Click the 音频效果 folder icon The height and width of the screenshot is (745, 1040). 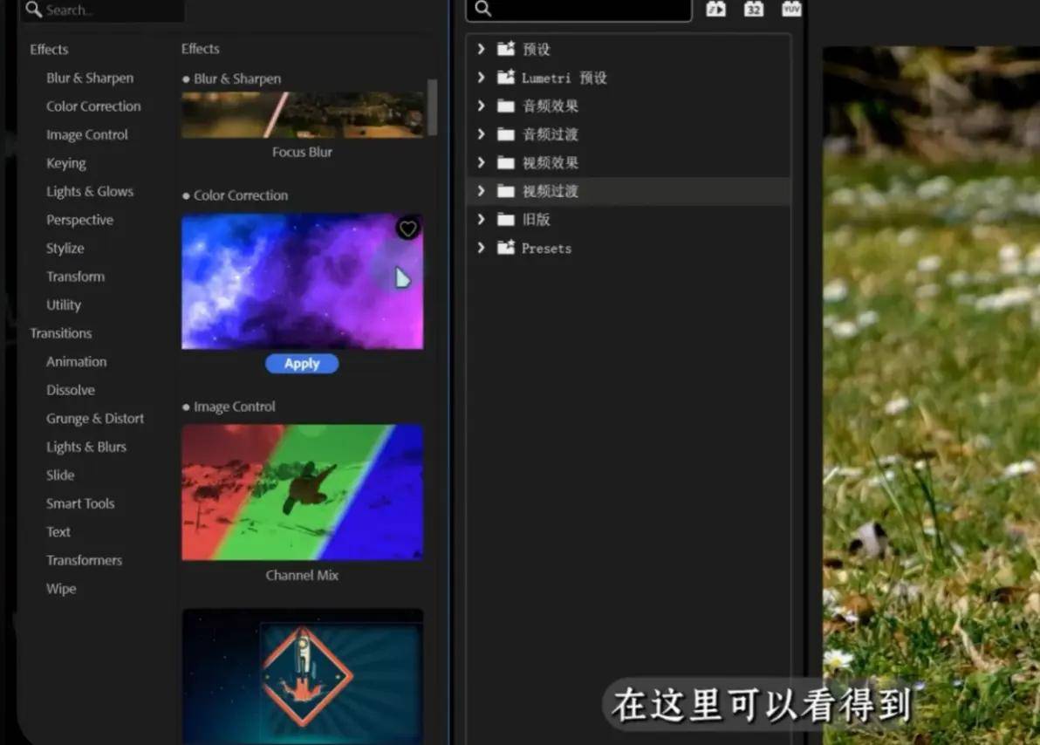coord(506,106)
